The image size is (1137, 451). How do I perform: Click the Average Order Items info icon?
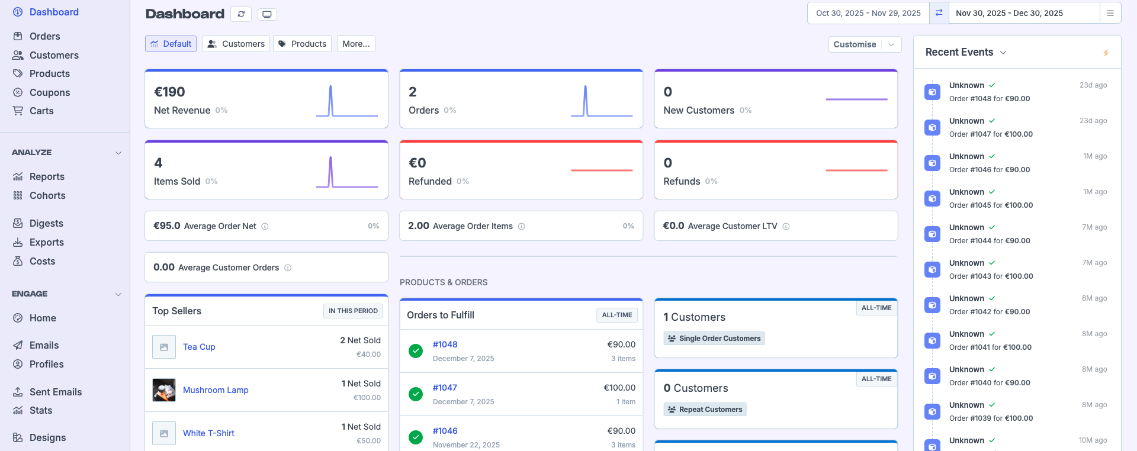coord(521,226)
